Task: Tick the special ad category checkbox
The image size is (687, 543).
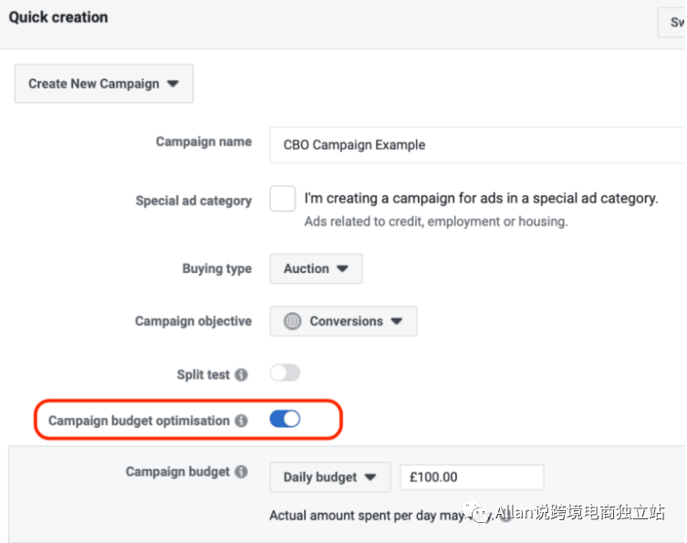Action: pyautogui.click(x=283, y=198)
